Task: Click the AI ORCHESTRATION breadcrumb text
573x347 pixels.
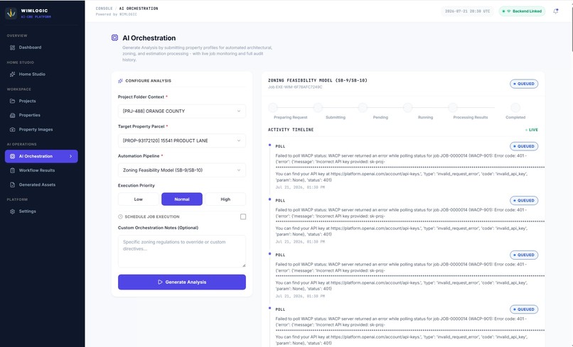Action: [139, 9]
